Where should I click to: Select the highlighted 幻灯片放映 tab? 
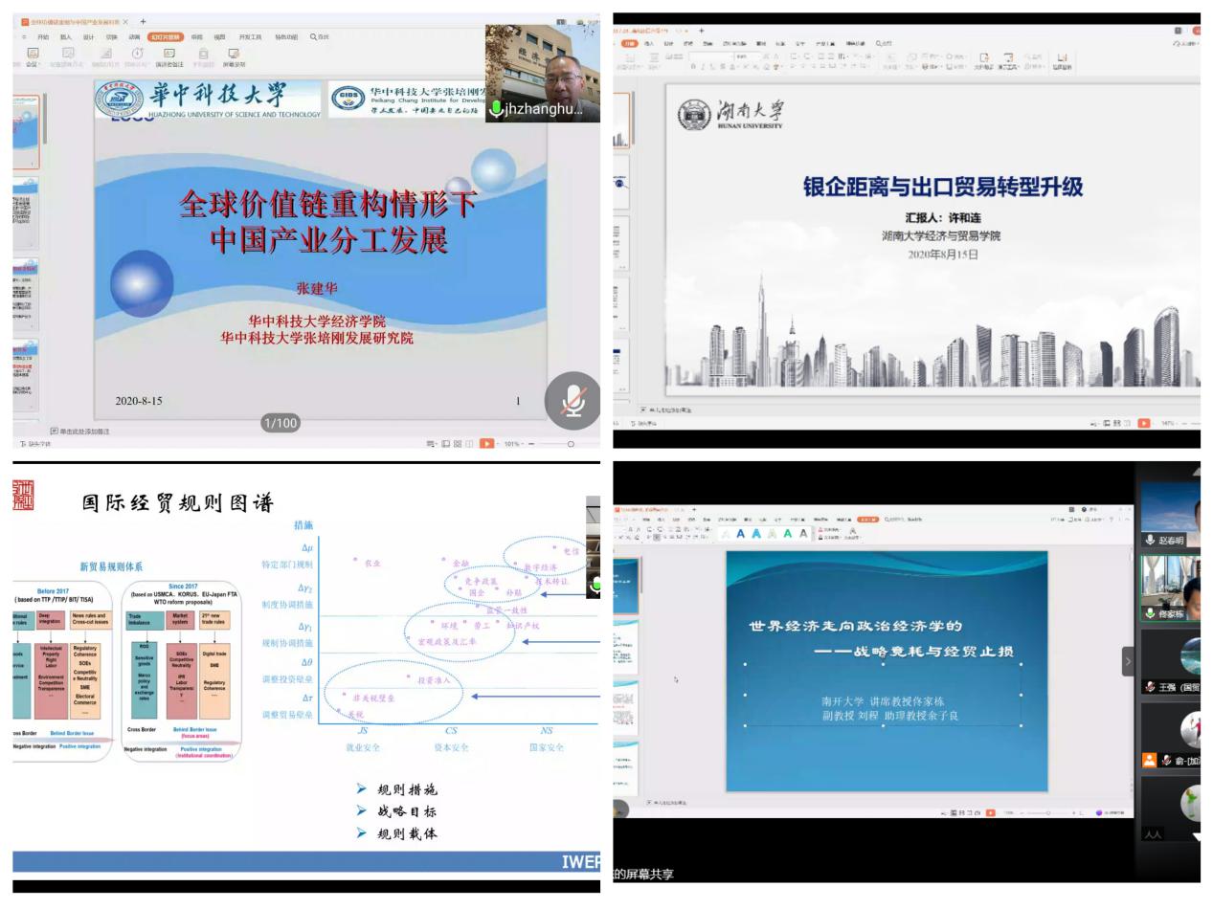point(165,37)
